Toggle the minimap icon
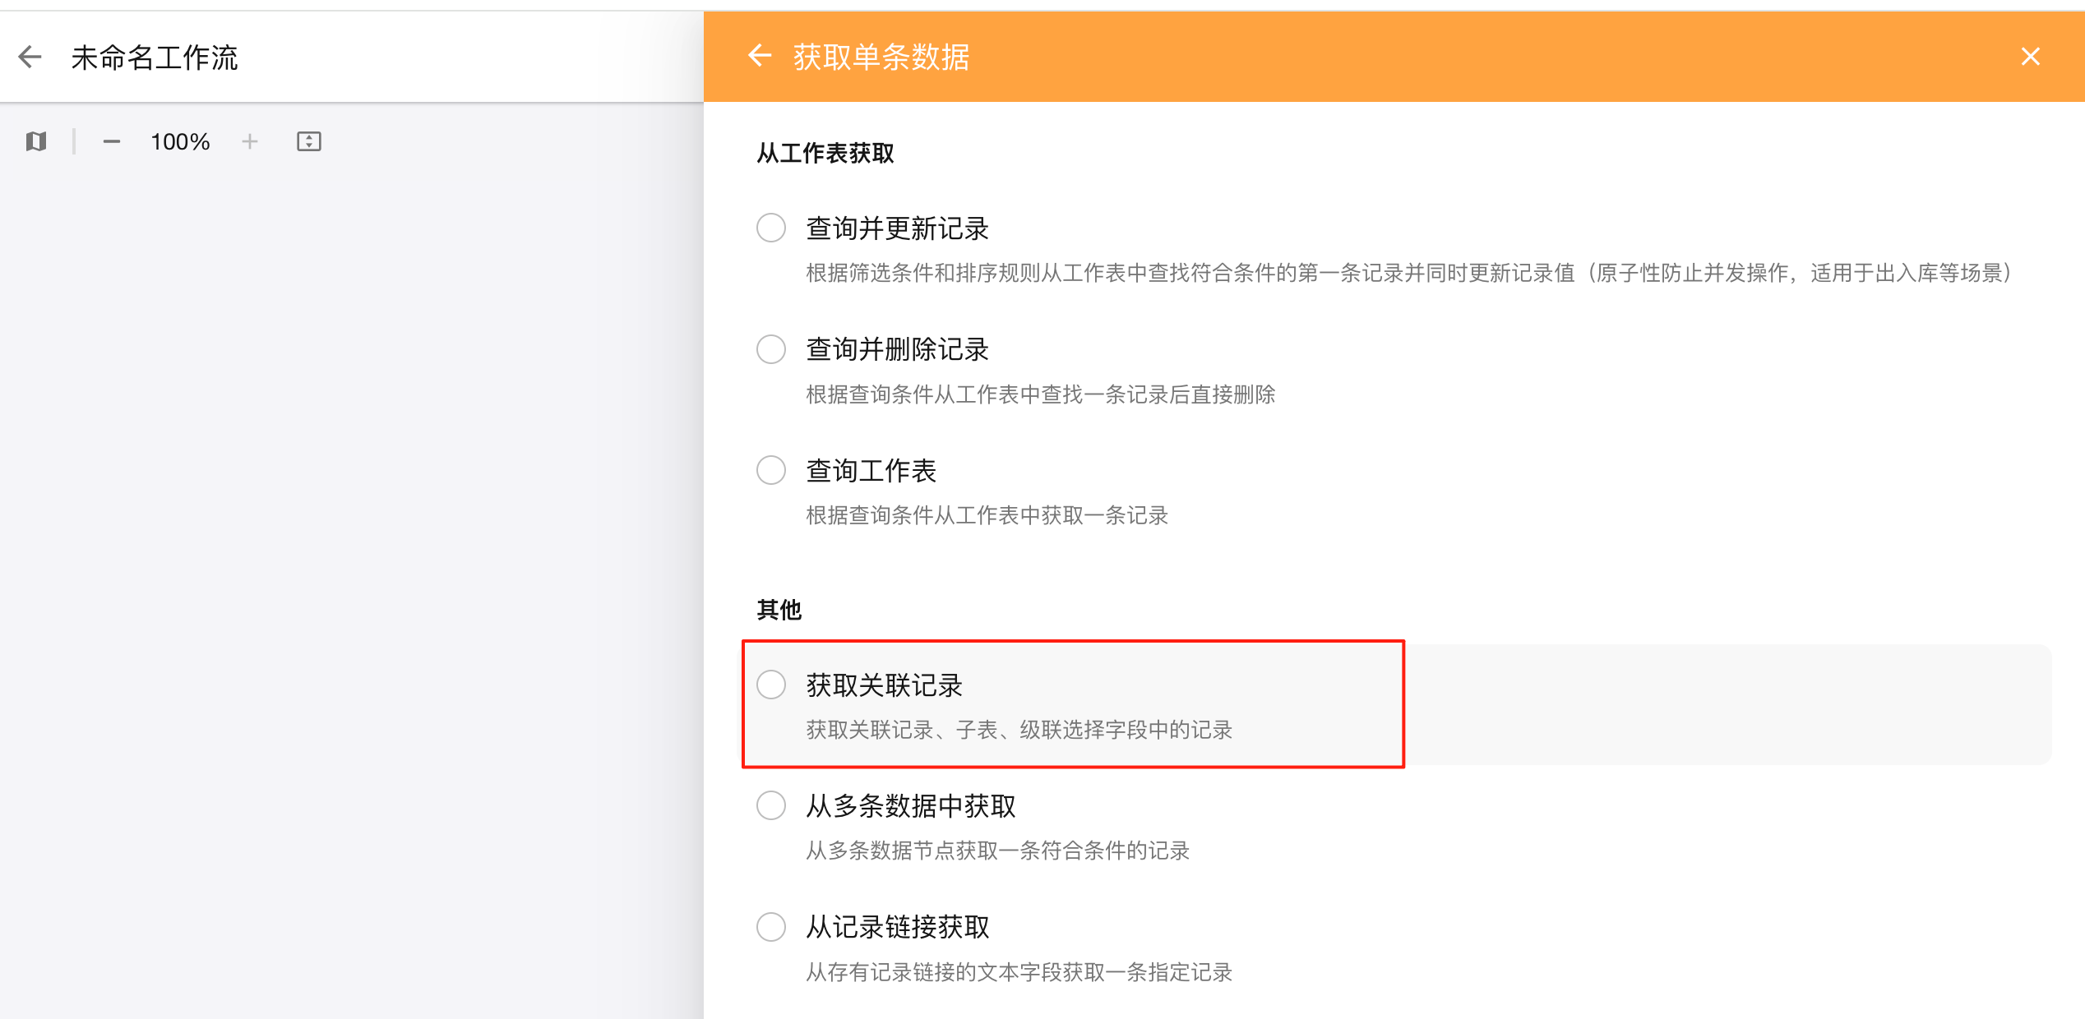 [36, 141]
